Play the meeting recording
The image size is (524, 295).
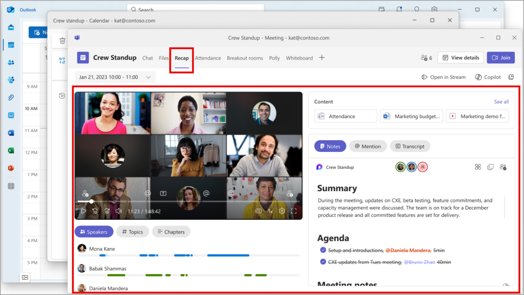coord(83,211)
